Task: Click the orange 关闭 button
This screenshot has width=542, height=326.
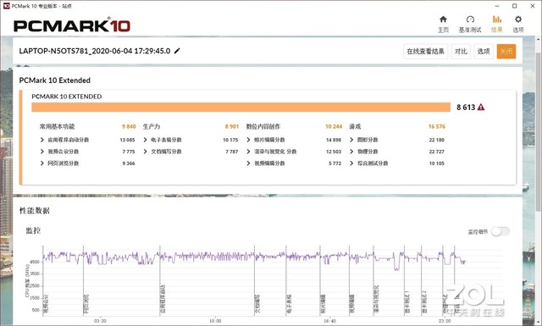Action: pyautogui.click(x=506, y=52)
